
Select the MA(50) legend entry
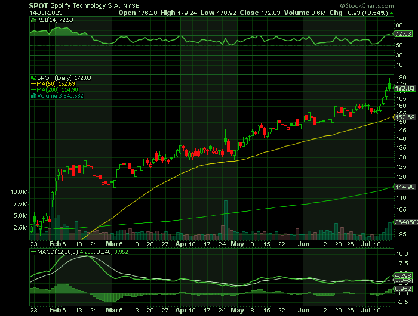pyautogui.click(x=57, y=83)
